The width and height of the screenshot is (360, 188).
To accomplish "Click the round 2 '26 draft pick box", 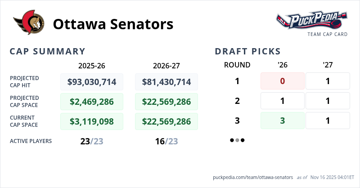I will [x=283, y=101].
